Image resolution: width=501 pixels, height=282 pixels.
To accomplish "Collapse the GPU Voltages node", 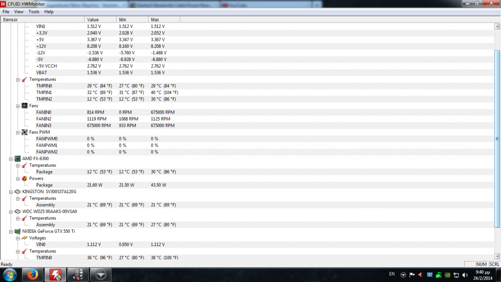I will tap(18, 238).
